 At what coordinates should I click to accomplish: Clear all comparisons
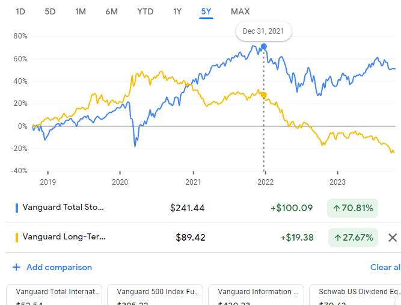(385, 267)
